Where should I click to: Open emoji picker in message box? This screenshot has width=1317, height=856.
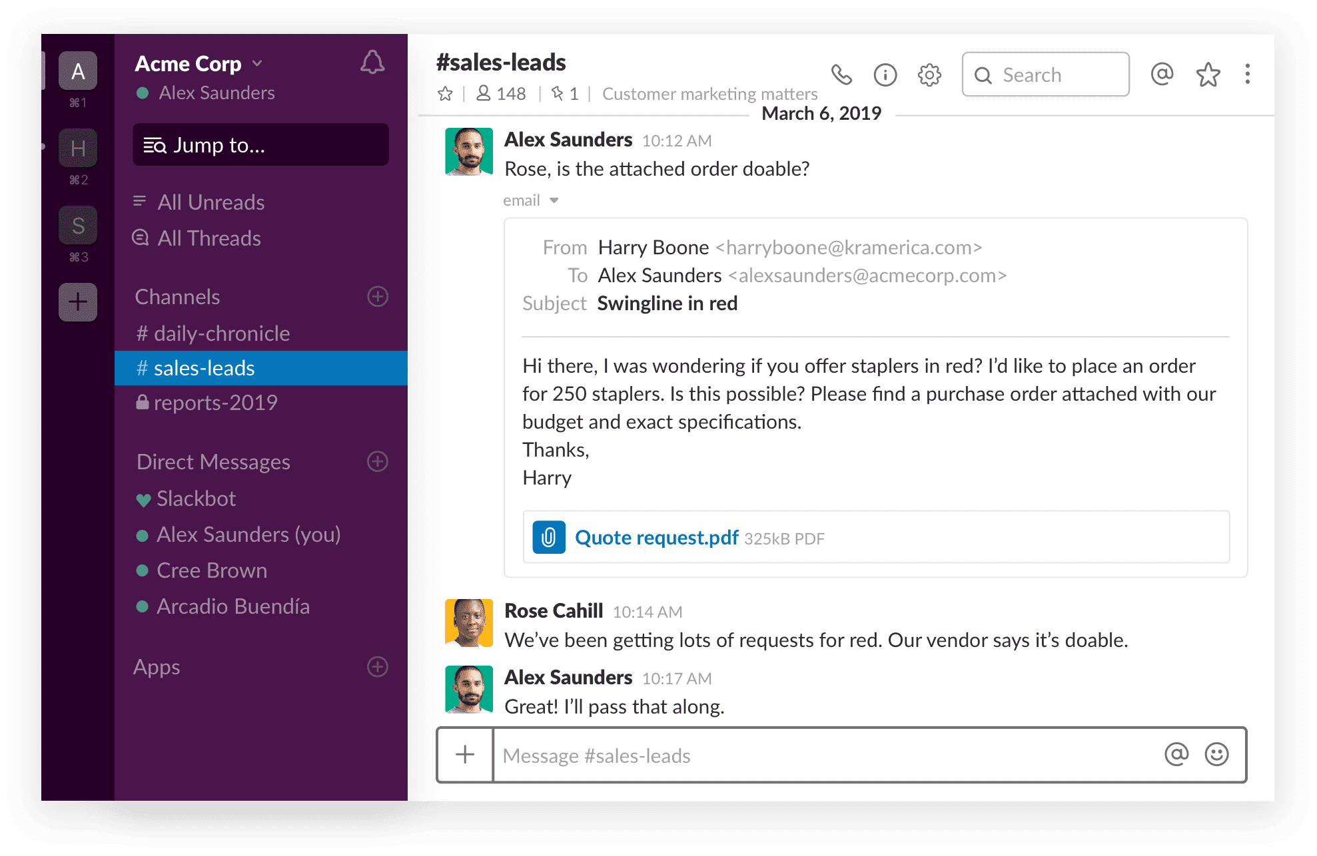(x=1216, y=754)
